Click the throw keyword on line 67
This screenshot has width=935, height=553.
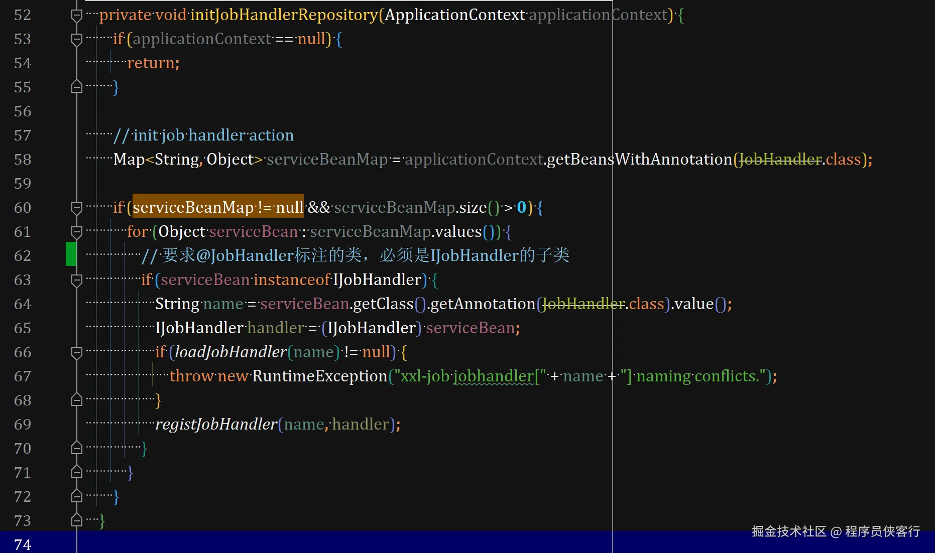click(191, 376)
